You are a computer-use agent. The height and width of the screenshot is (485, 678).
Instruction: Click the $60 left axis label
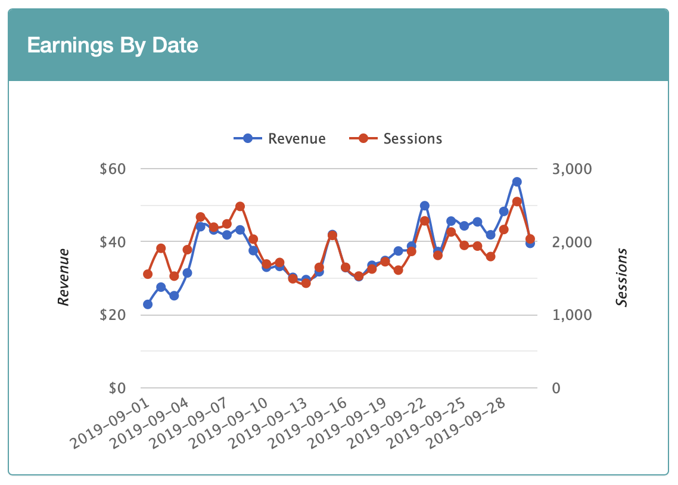coord(113,169)
